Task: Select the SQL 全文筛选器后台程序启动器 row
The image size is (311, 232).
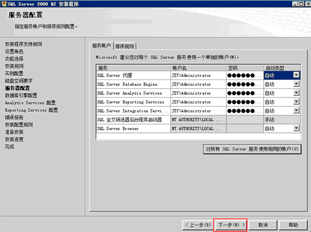Action: 199,119
